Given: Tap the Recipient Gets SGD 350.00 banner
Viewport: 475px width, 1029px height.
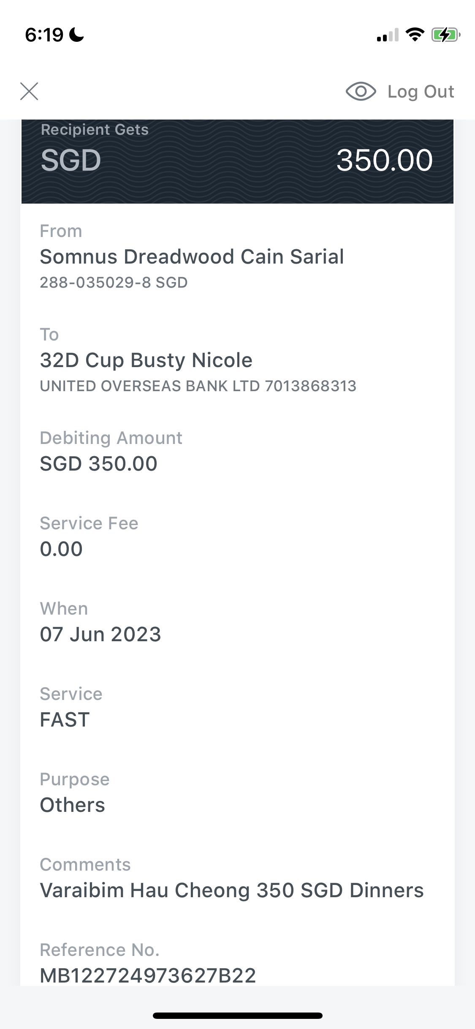Looking at the screenshot, I should pos(237,161).
